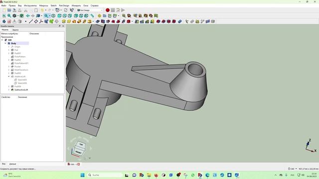319x179 pixels.
Task: Create a new document with the New icon
Action: [4, 10]
